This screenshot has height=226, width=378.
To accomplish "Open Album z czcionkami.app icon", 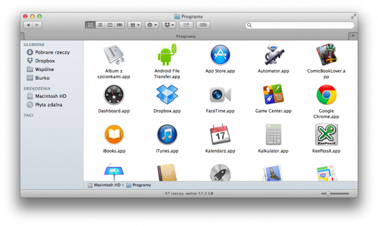I will pos(114,55).
